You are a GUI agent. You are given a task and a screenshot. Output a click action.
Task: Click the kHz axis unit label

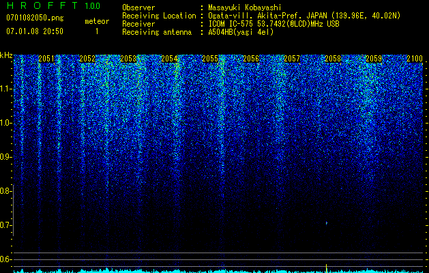pos(6,55)
